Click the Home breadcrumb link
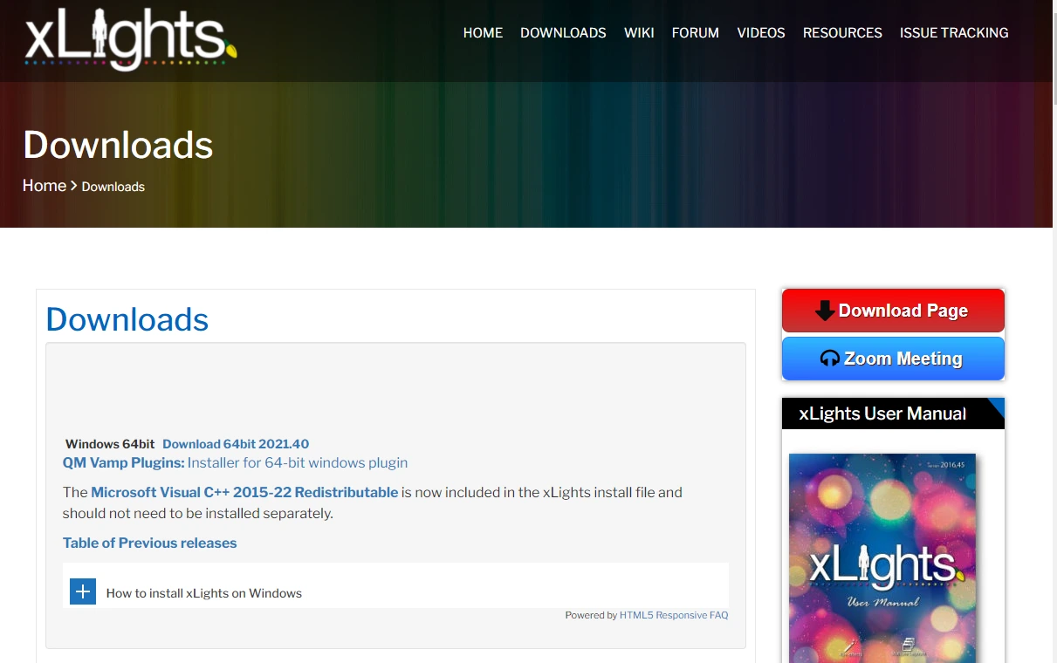 45,186
